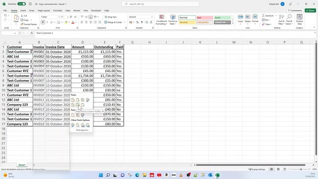Open the Data ribbon tab
318x179 pixels.
pos(68,10)
